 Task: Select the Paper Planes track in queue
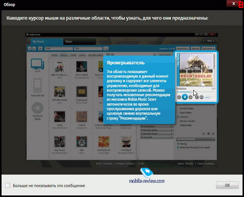click(185, 113)
